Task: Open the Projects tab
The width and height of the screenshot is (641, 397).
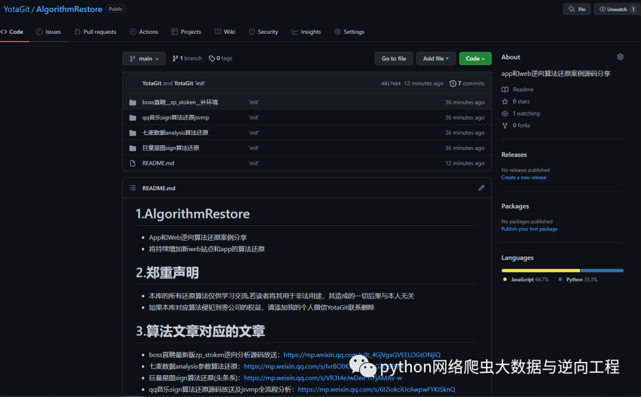Action: pos(186,32)
